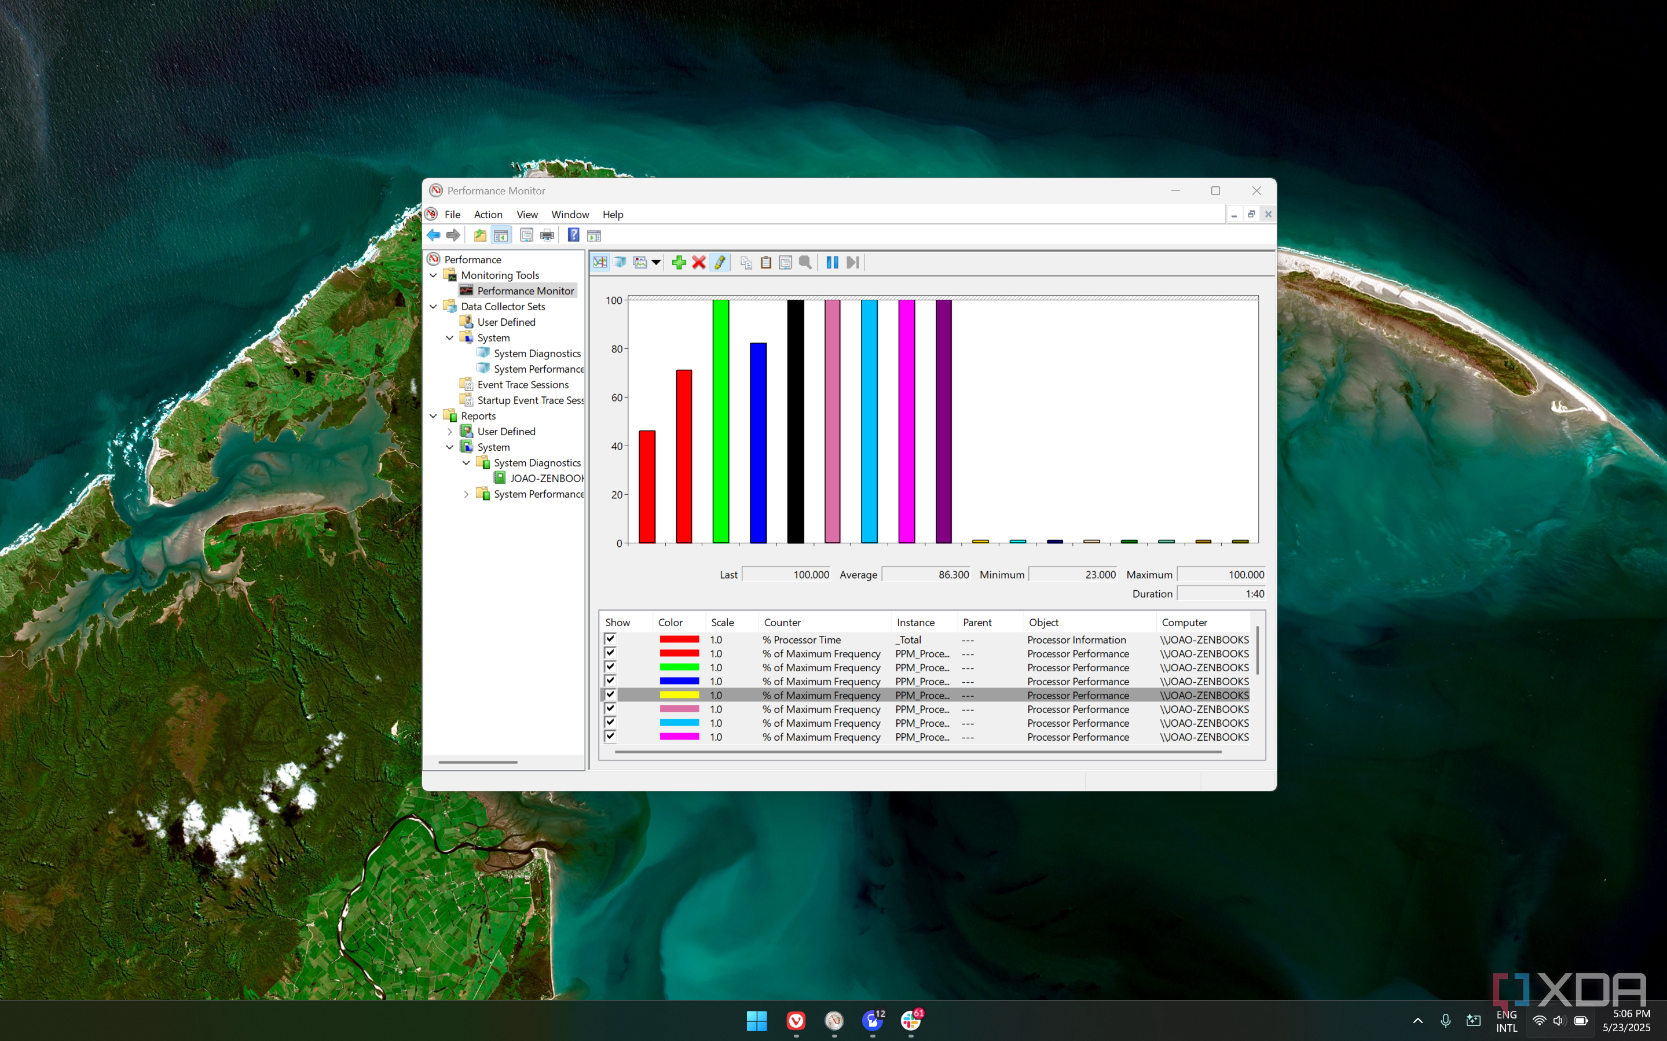Click the View Current Activity graph icon

click(x=600, y=262)
